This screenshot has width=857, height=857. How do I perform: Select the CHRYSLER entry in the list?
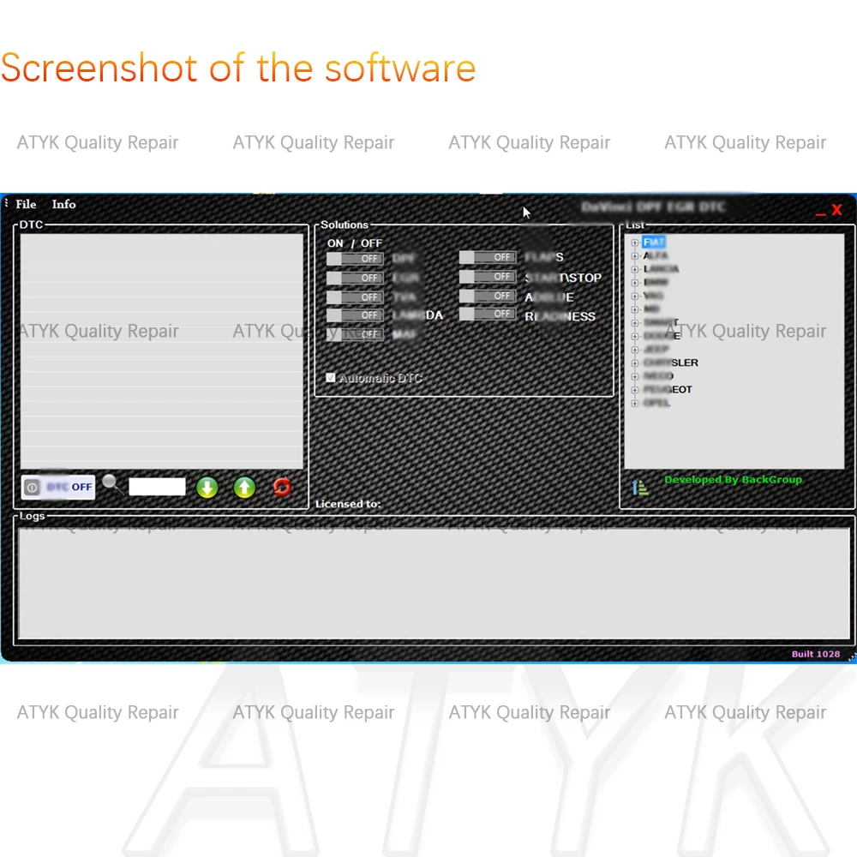coord(671,363)
